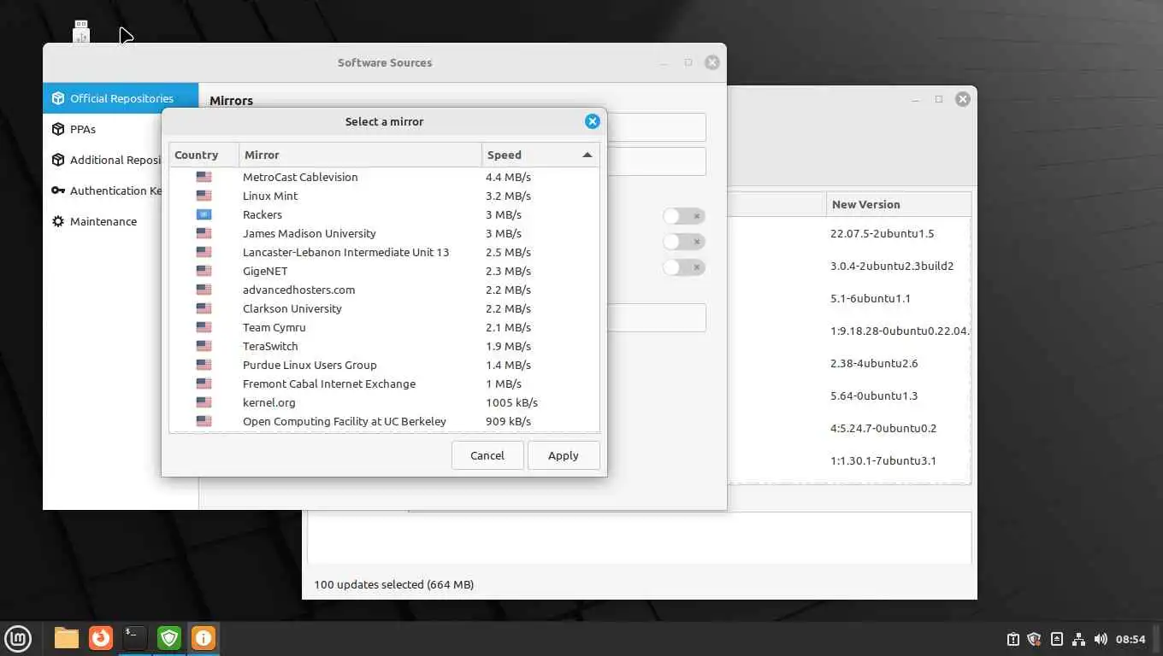Toggle sort order on Speed column
Image resolution: width=1163 pixels, height=656 pixels.
pyautogui.click(x=540, y=155)
